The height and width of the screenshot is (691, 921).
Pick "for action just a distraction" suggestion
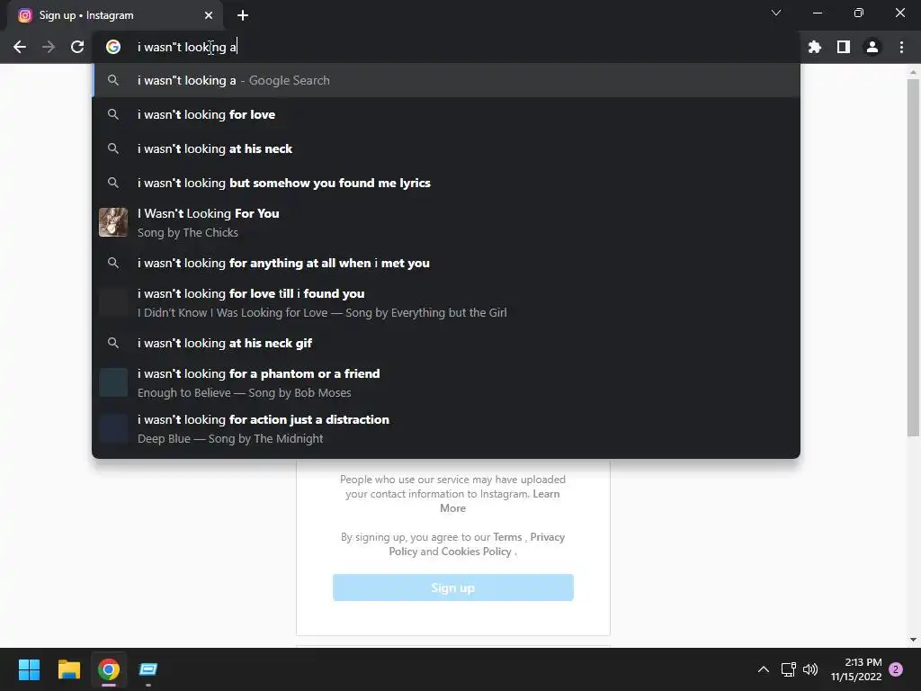click(x=446, y=428)
